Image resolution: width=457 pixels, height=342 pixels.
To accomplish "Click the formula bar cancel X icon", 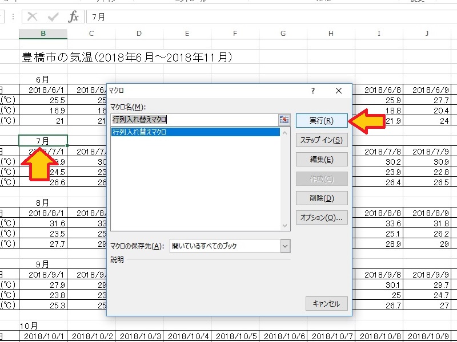I will click(x=33, y=17).
